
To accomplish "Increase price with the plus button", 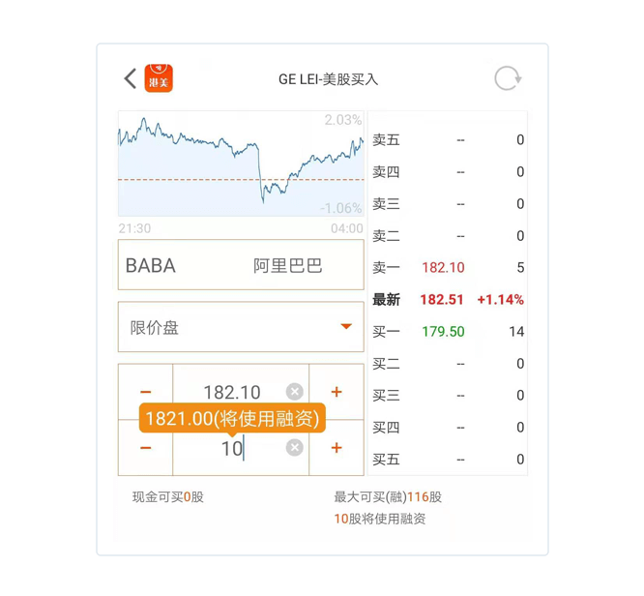I will 337,392.
